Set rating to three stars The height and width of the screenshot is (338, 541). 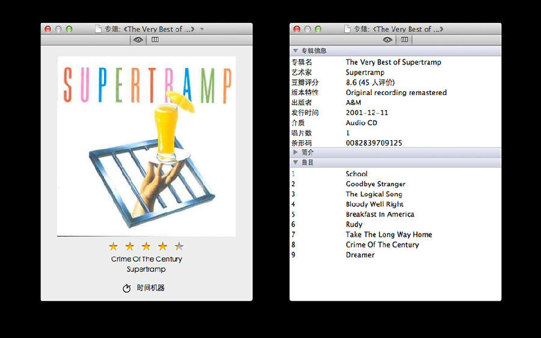(146, 246)
